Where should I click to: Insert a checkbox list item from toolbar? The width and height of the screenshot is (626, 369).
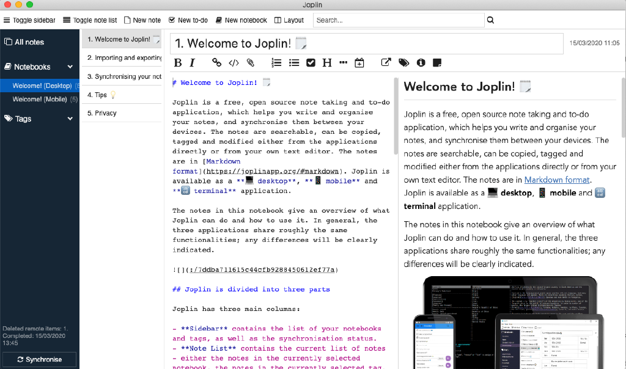click(x=311, y=62)
